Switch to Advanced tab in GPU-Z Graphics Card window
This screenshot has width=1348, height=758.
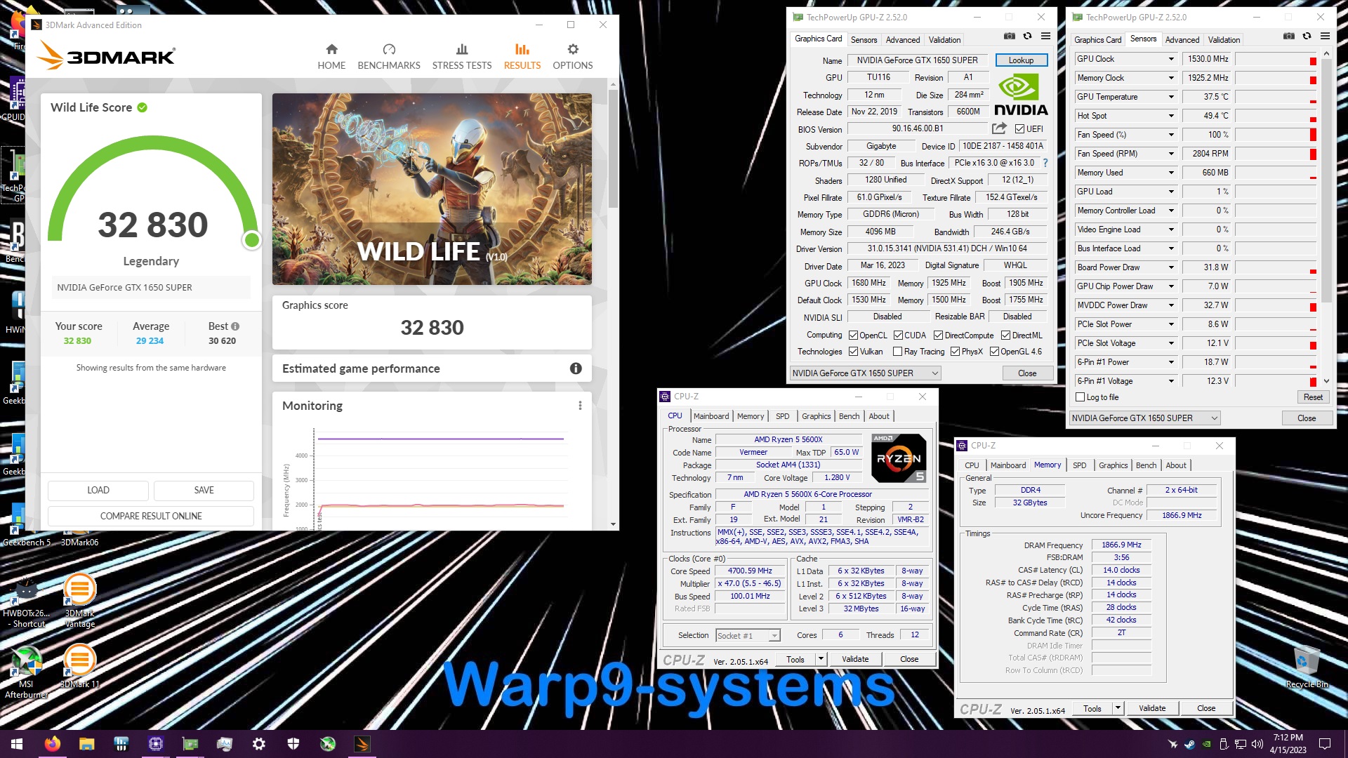pos(902,40)
